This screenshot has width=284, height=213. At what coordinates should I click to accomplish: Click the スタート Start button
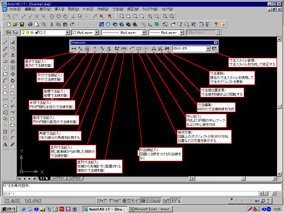point(9,209)
